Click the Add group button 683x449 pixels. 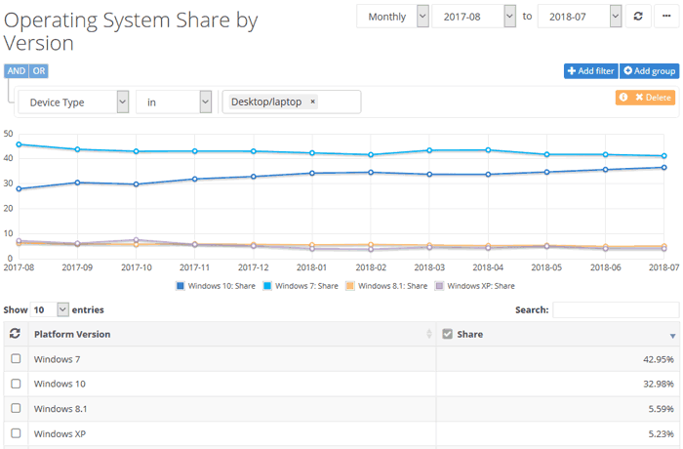point(650,71)
